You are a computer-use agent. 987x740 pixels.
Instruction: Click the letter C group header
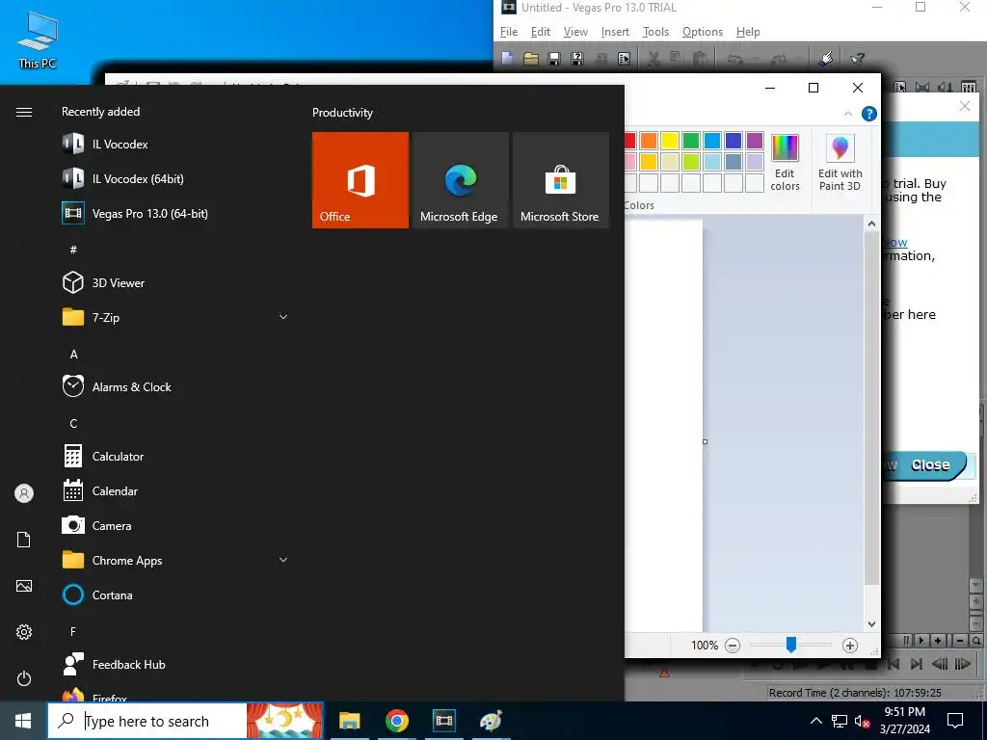73,424
